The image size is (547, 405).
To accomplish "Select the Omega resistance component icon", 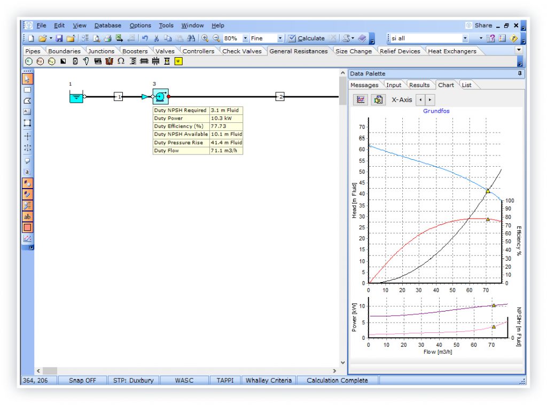I will [x=121, y=61].
